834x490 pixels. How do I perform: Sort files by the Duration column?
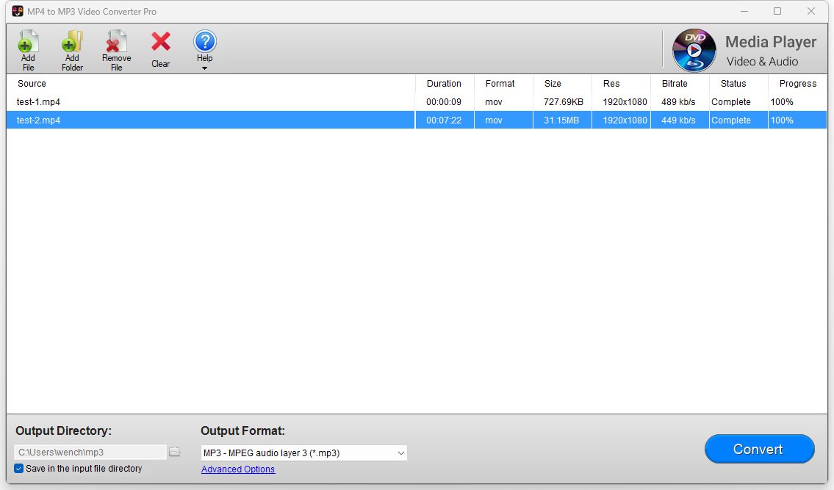444,83
